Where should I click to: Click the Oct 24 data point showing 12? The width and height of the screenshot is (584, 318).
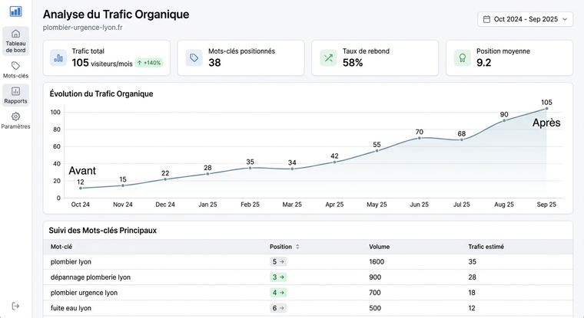click(x=81, y=188)
